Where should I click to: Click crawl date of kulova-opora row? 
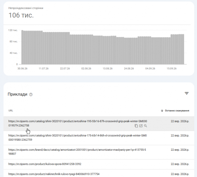click(x=180, y=164)
